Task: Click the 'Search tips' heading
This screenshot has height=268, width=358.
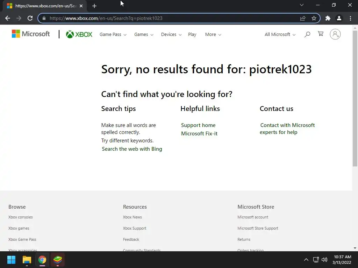Action: coord(119,109)
